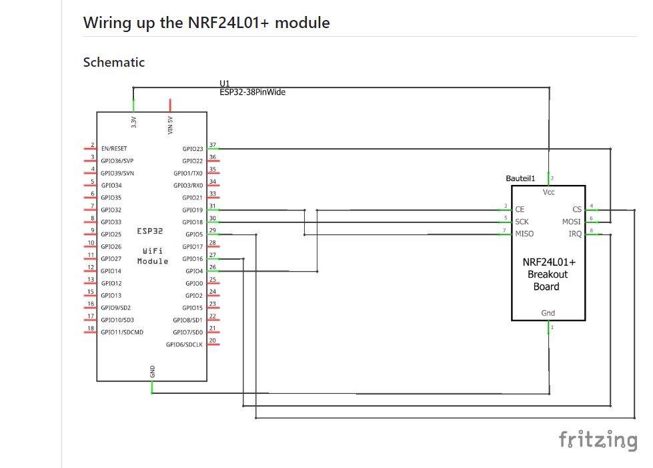The width and height of the screenshot is (653, 468).
Task: Select the GPIO15 pin label
Action: point(192,308)
